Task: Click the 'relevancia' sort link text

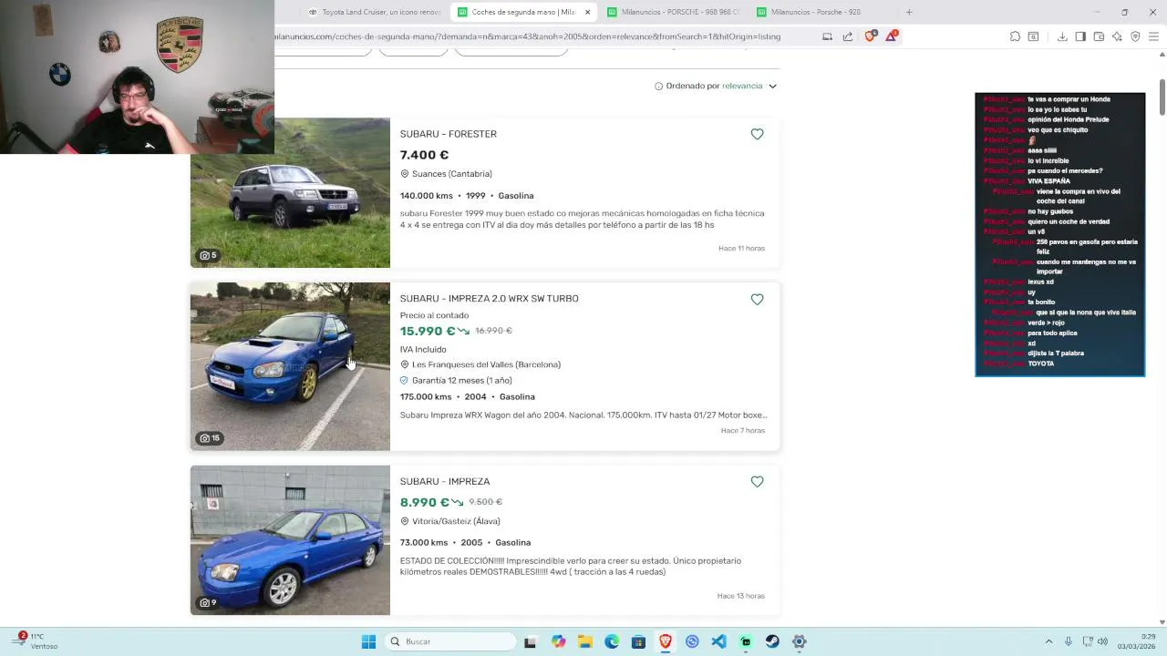Action: point(742,86)
